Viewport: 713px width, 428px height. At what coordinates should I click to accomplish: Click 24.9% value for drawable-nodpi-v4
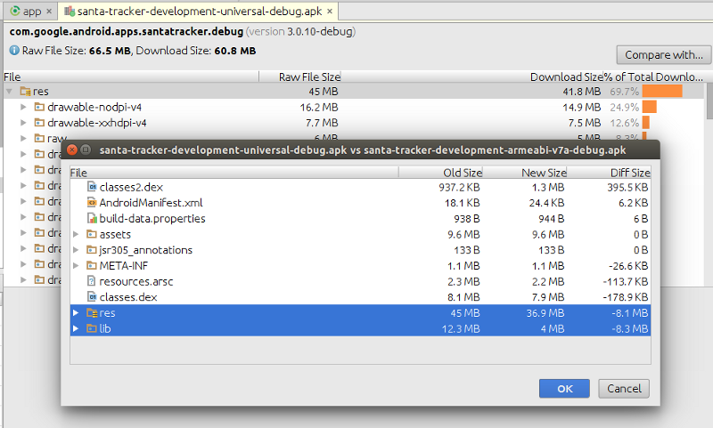click(625, 107)
